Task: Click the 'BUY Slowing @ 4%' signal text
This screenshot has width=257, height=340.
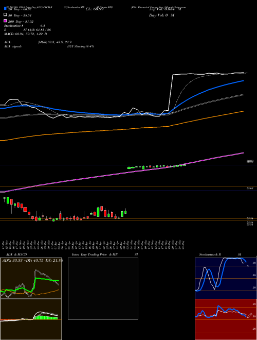Action: pos(81,46)
